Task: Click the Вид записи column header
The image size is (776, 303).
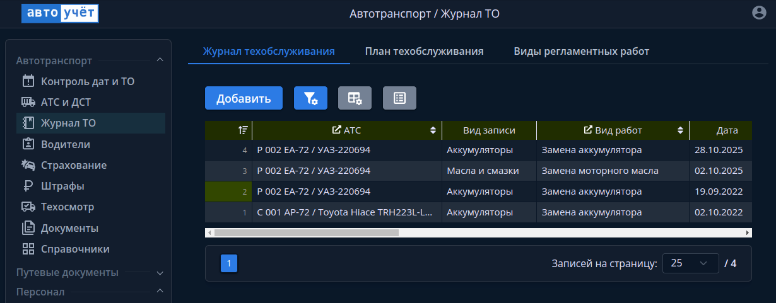Action: coord(489,130)
